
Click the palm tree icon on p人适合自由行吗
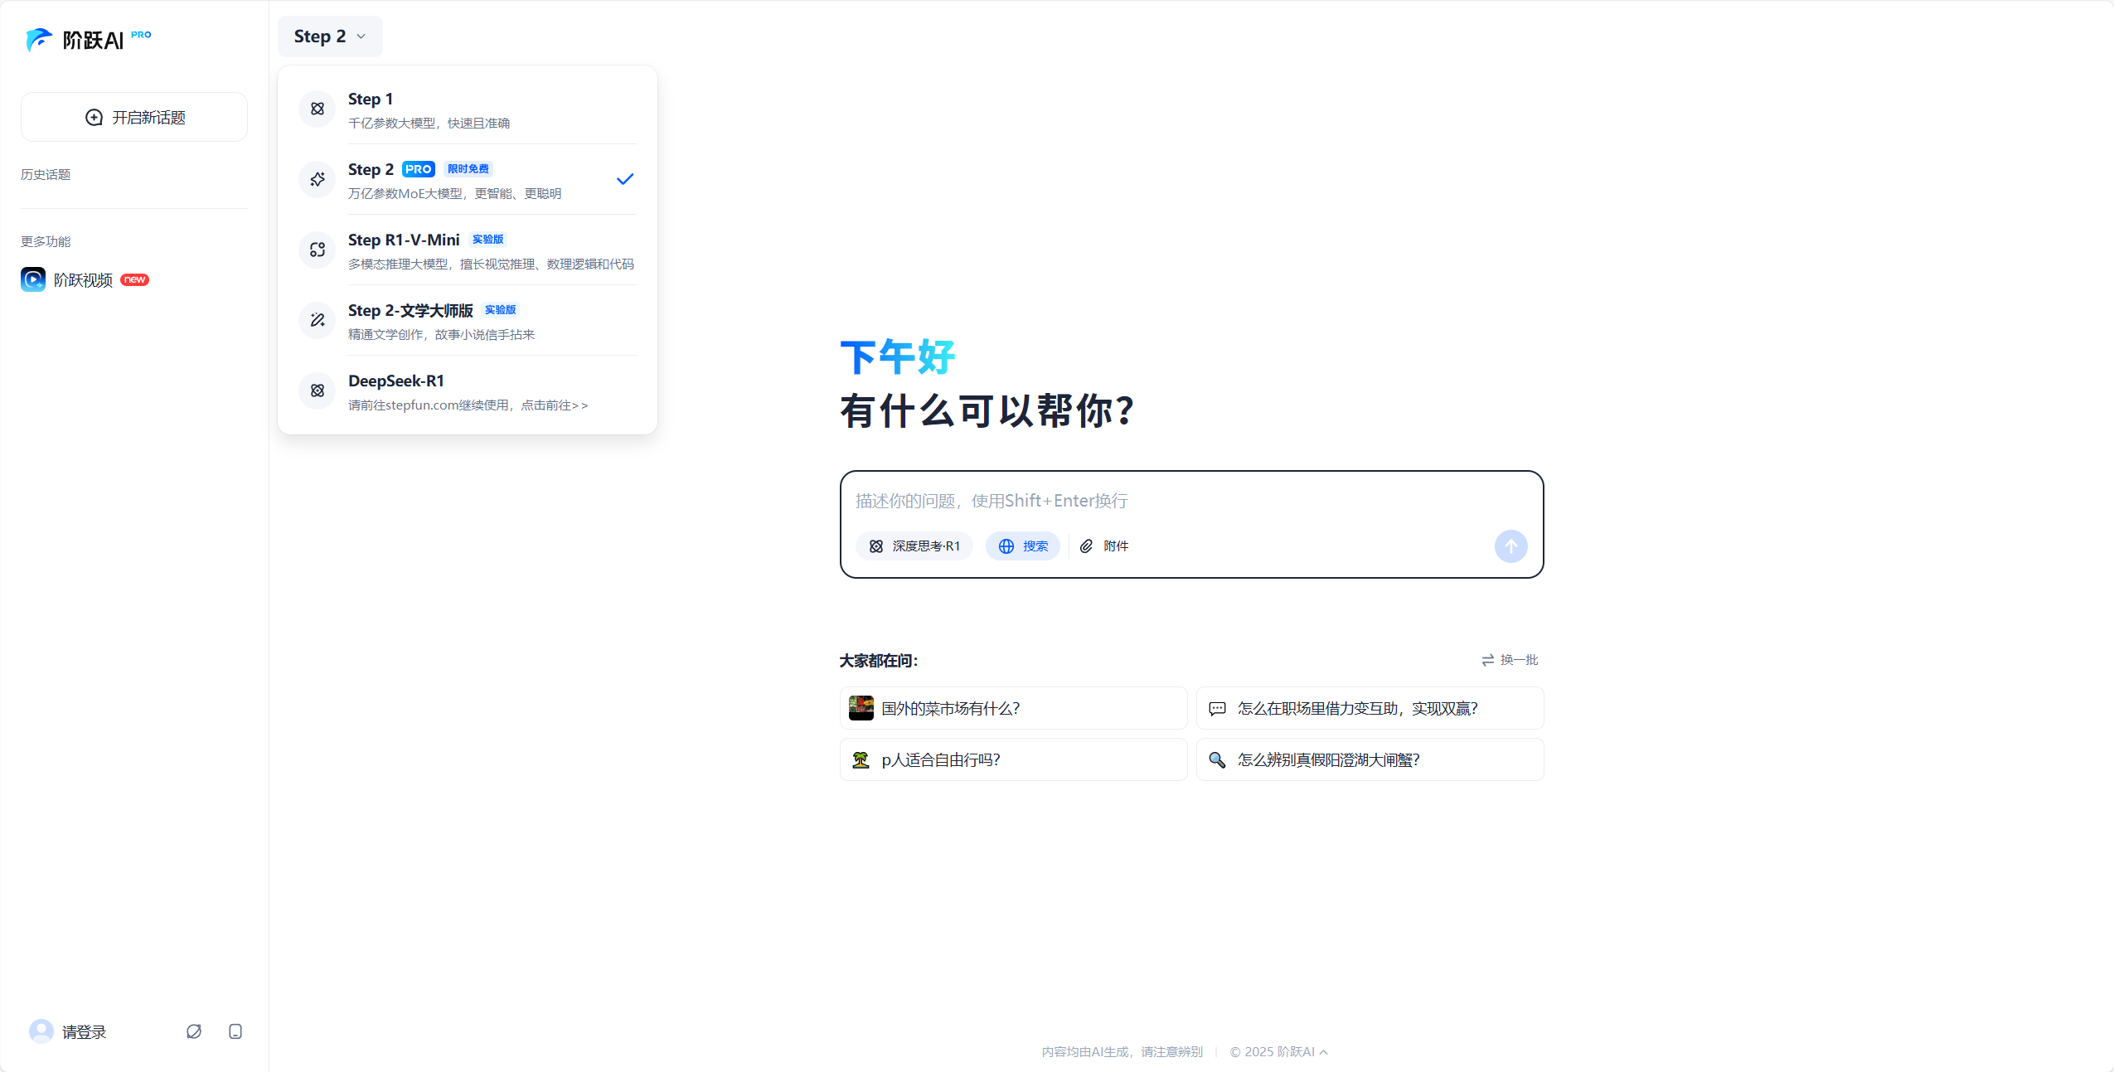[x=861, y=759]
